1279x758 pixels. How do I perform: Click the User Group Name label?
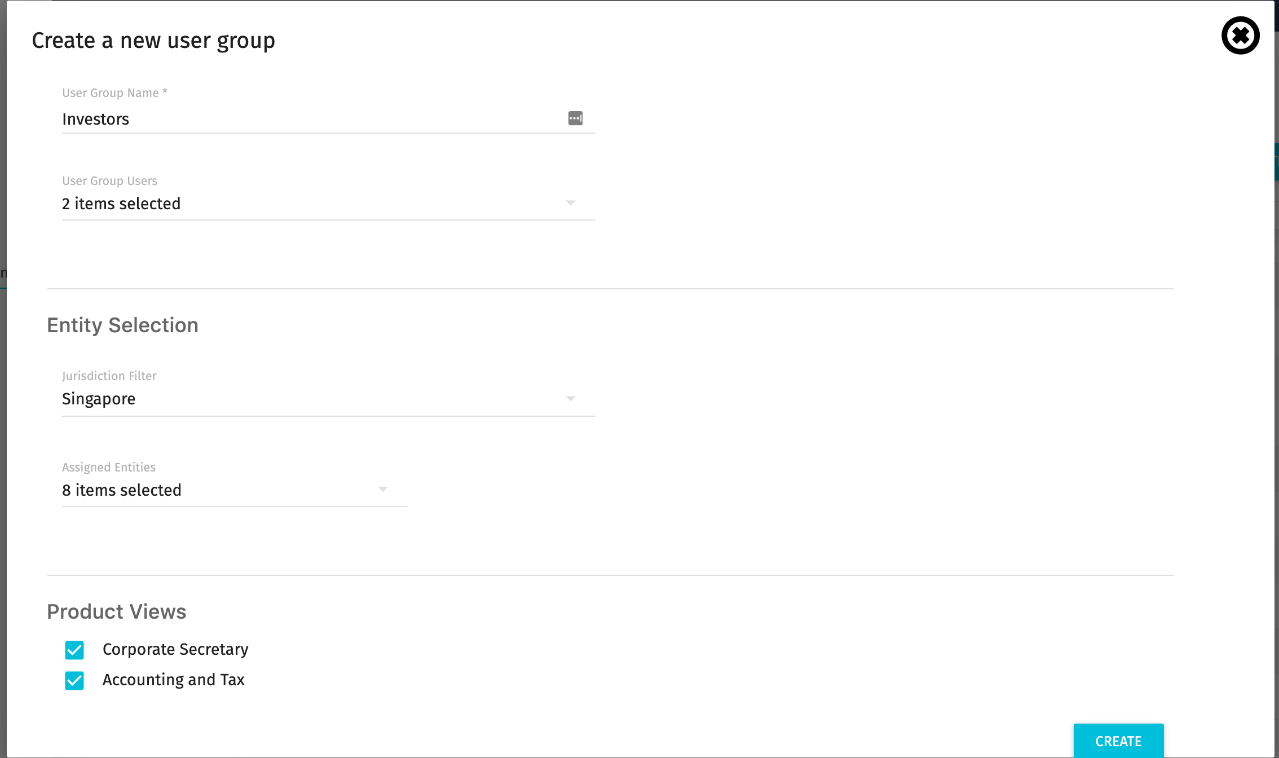click(x=115, y=93)
